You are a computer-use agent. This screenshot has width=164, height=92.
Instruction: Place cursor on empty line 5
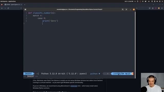pos(43,24)
